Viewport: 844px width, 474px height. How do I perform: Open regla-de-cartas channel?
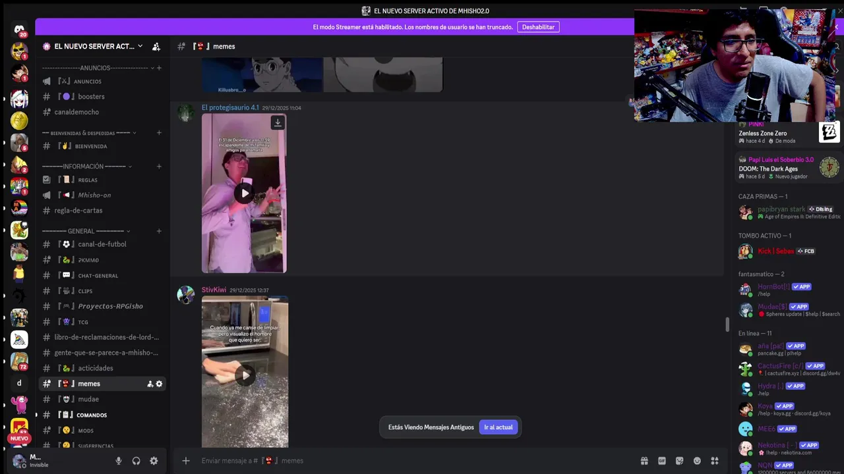pyautogui.click(x=102, y=211)
